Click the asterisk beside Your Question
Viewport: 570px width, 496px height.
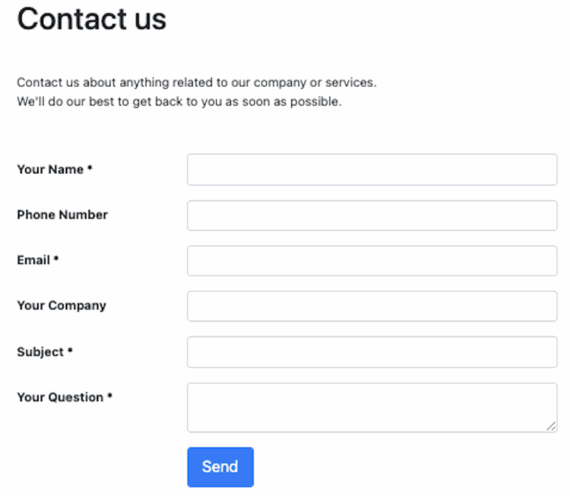pos(110,397)
